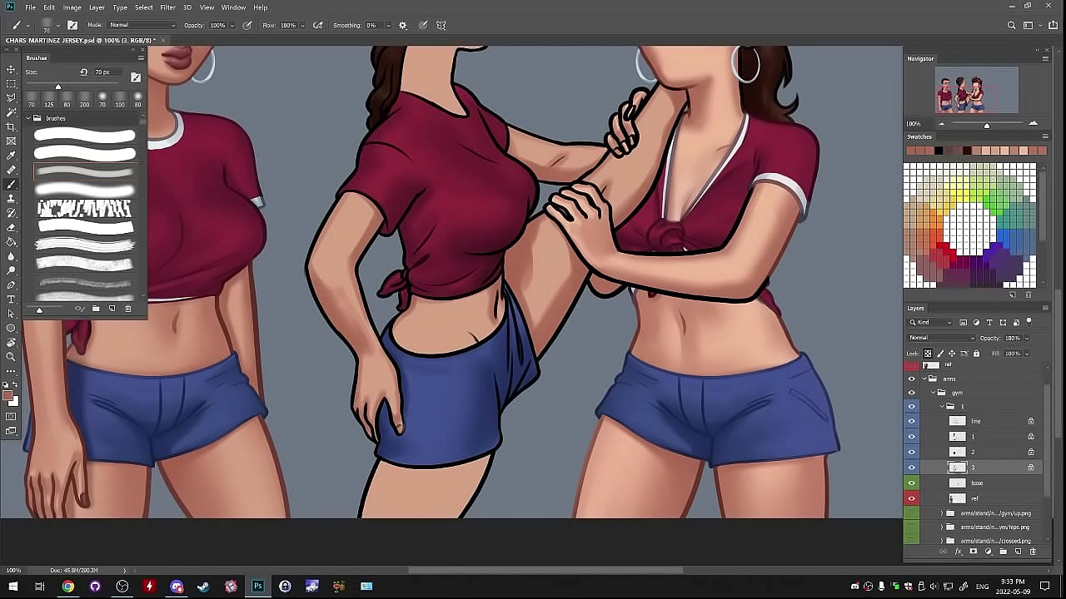The height and width of the screenshot is (599, 1066).
Task: Select the Polygonal Lasso tool
Action: point(12,97)
